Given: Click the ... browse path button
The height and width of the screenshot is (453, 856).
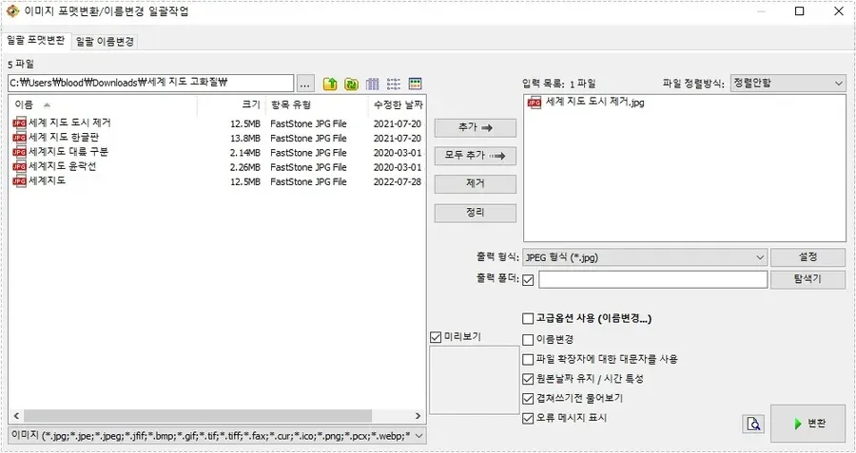Looking at the screenshot, I should pyautogui.click(x=305, y=84).
